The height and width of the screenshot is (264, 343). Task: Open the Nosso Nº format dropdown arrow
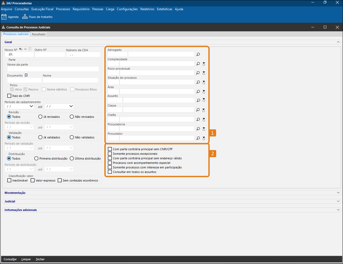coord(25,49)
